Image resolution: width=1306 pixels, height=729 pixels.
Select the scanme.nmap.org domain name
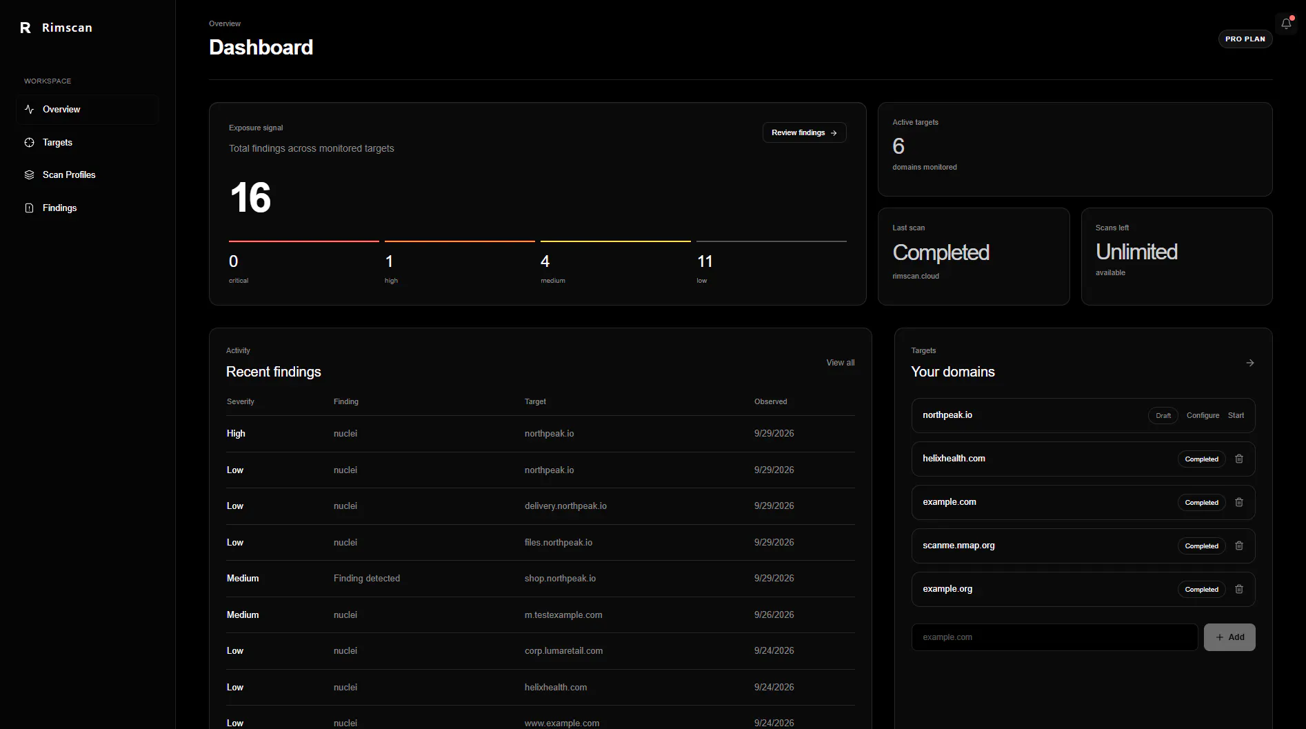tap(958, 546)
